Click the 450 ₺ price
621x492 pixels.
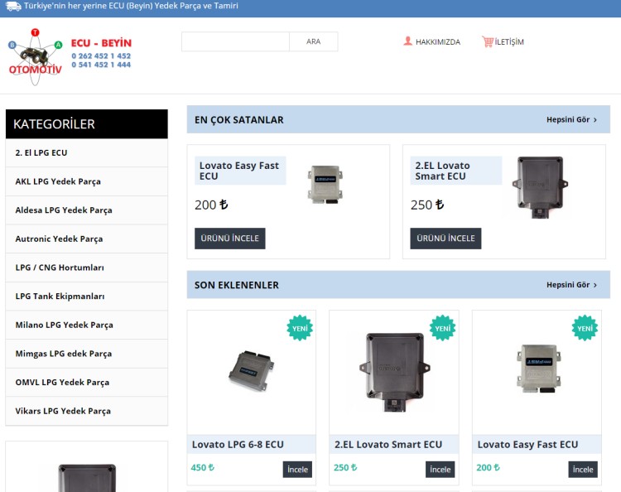tap(202, 467)
